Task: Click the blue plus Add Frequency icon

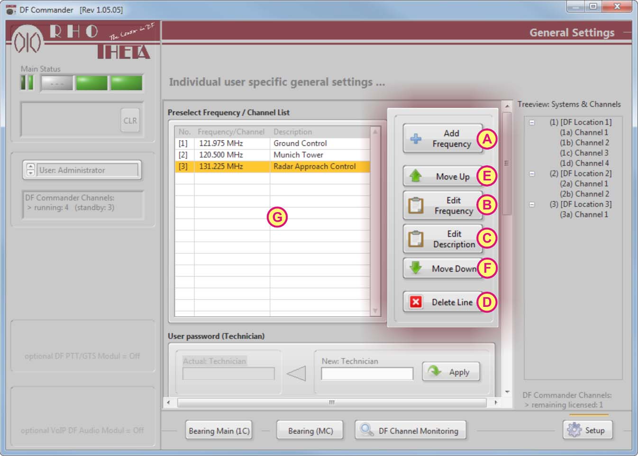Action: point(416,139)
